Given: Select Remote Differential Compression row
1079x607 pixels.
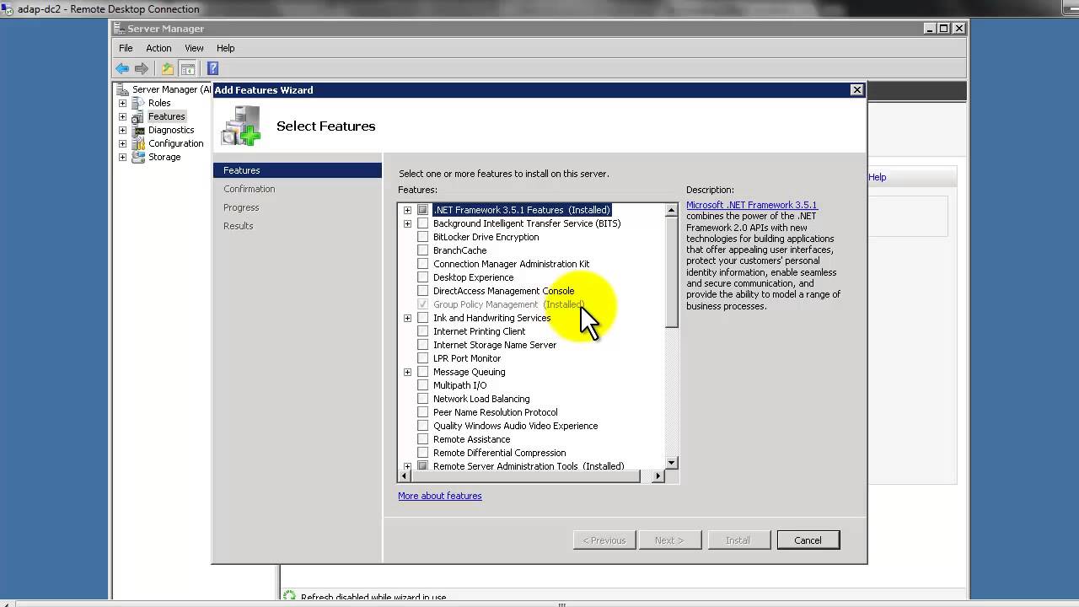Looking at the screenshot, I should [x=499, y=453].
